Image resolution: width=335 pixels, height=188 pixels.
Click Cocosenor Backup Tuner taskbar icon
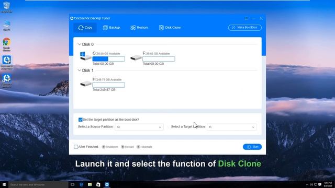(x=107, y=184)
